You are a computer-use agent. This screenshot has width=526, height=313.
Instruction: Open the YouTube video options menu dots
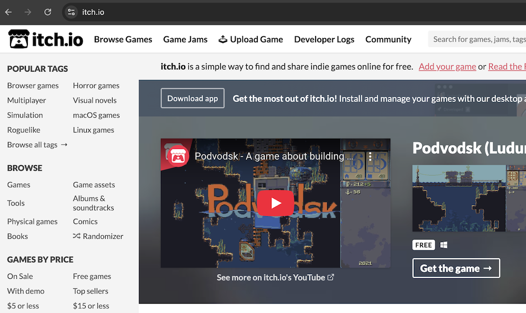[370, 156]
